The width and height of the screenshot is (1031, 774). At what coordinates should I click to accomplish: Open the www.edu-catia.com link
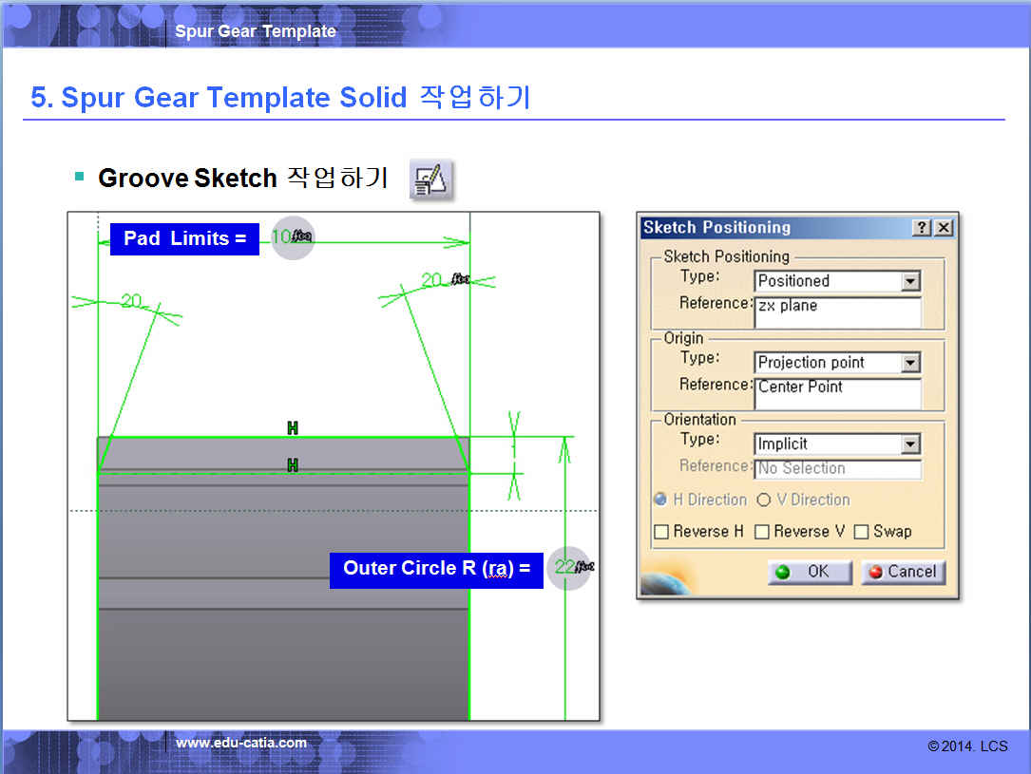click(241, 743)
